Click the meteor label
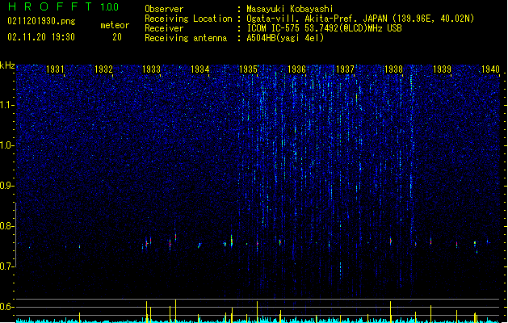 coord(115,25)
